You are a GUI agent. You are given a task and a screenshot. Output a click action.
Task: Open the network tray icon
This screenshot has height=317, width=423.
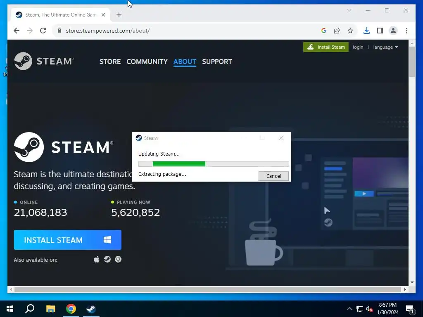(360, 309)
